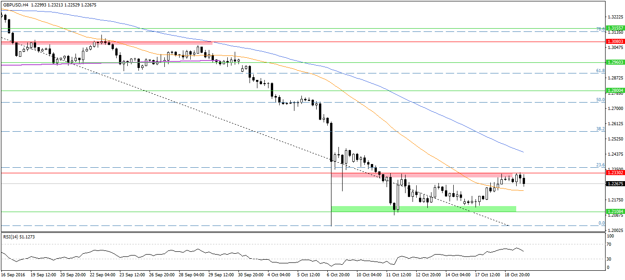Click the 23.6 Fibonacci level label

[x=600, y=165]
